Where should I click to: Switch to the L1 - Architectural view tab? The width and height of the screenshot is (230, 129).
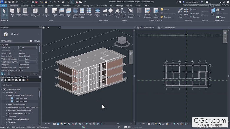click(x=168, y=28)
